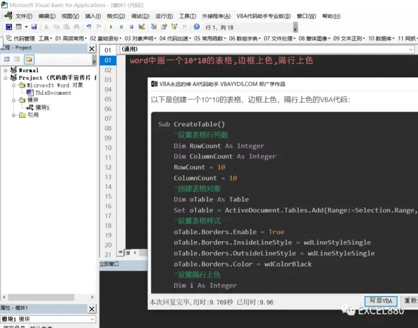Select 模块1 module in project tree
This screenshot has width=418, height=328.
(x=42, y=108)
